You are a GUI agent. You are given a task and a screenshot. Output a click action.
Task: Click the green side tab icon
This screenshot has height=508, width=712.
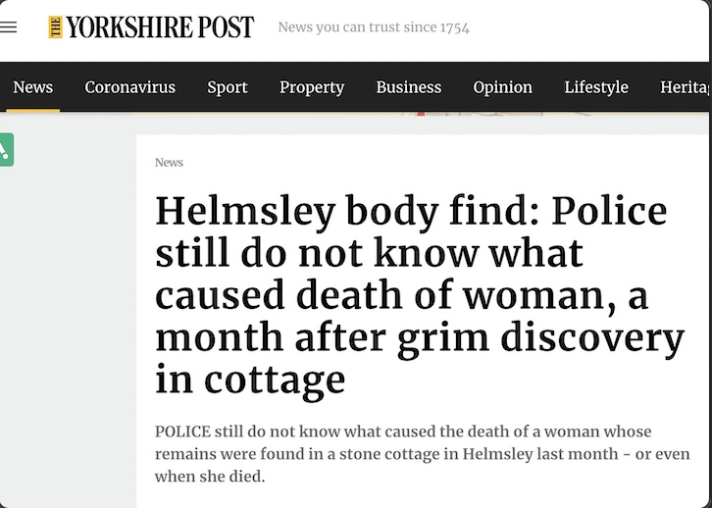point(6,149)
